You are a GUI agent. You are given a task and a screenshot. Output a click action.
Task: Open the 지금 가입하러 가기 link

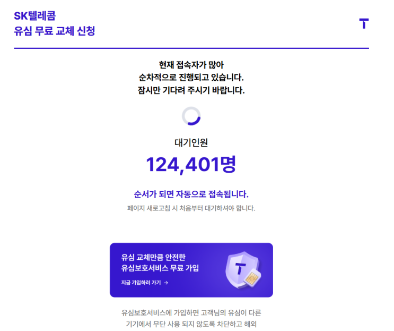click(x=144, y=283)
